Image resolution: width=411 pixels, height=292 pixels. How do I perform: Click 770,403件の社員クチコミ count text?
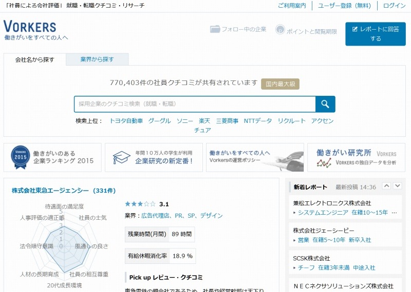click(x=183, y=82)
